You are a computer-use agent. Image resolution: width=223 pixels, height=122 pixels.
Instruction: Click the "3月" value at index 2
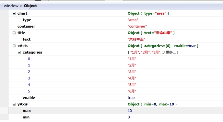(132, 72)
